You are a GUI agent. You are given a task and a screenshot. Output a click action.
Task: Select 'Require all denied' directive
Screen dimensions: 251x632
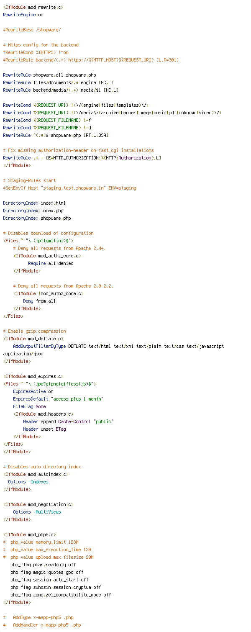[51, 263]
